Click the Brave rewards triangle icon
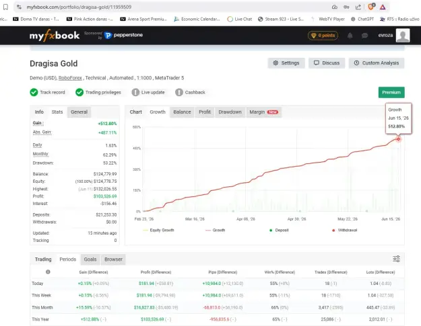421x326 pixels. coord(383,7)
